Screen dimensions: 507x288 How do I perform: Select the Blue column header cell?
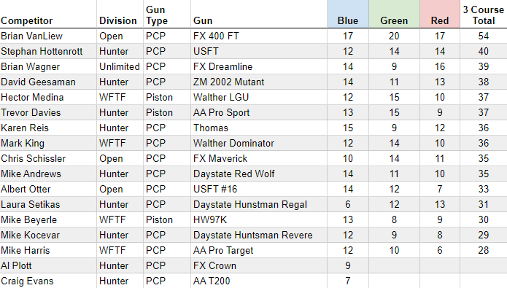click(348, 14)
